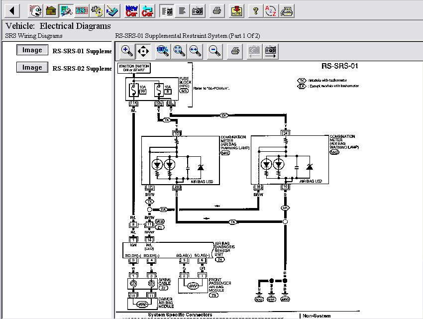Screen dimensions: 423x319
Task: Print the diagram from the viewer toolbar
Action: tap(236, 50)
